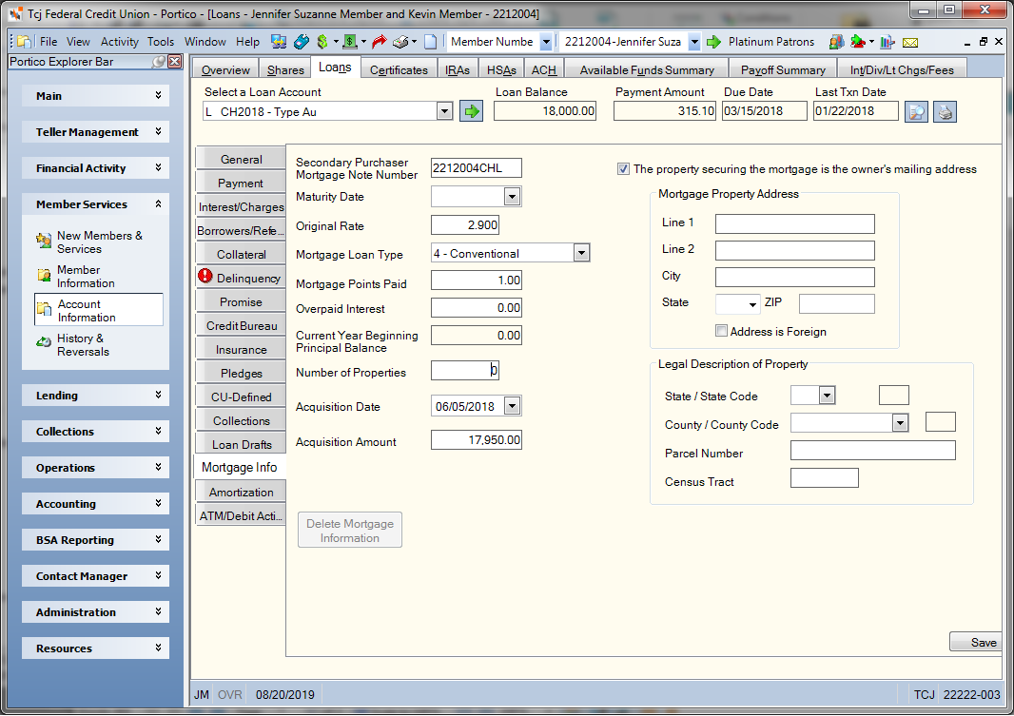Click the yellow envelope icon in toolbar
The height and width of the screenshot is (716, 1014).
(x=910, y=42)
